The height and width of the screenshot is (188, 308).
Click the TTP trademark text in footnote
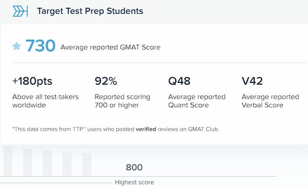pyautogui.click(x=79, y=129)
